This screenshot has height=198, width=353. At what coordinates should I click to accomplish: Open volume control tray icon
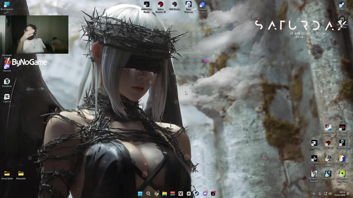(330, 194)
